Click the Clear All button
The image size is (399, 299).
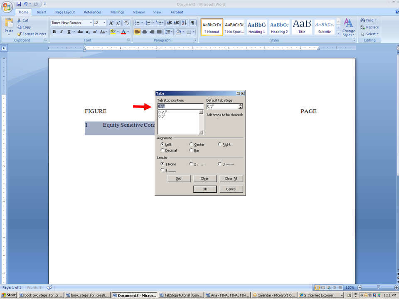tap(231, 179)
